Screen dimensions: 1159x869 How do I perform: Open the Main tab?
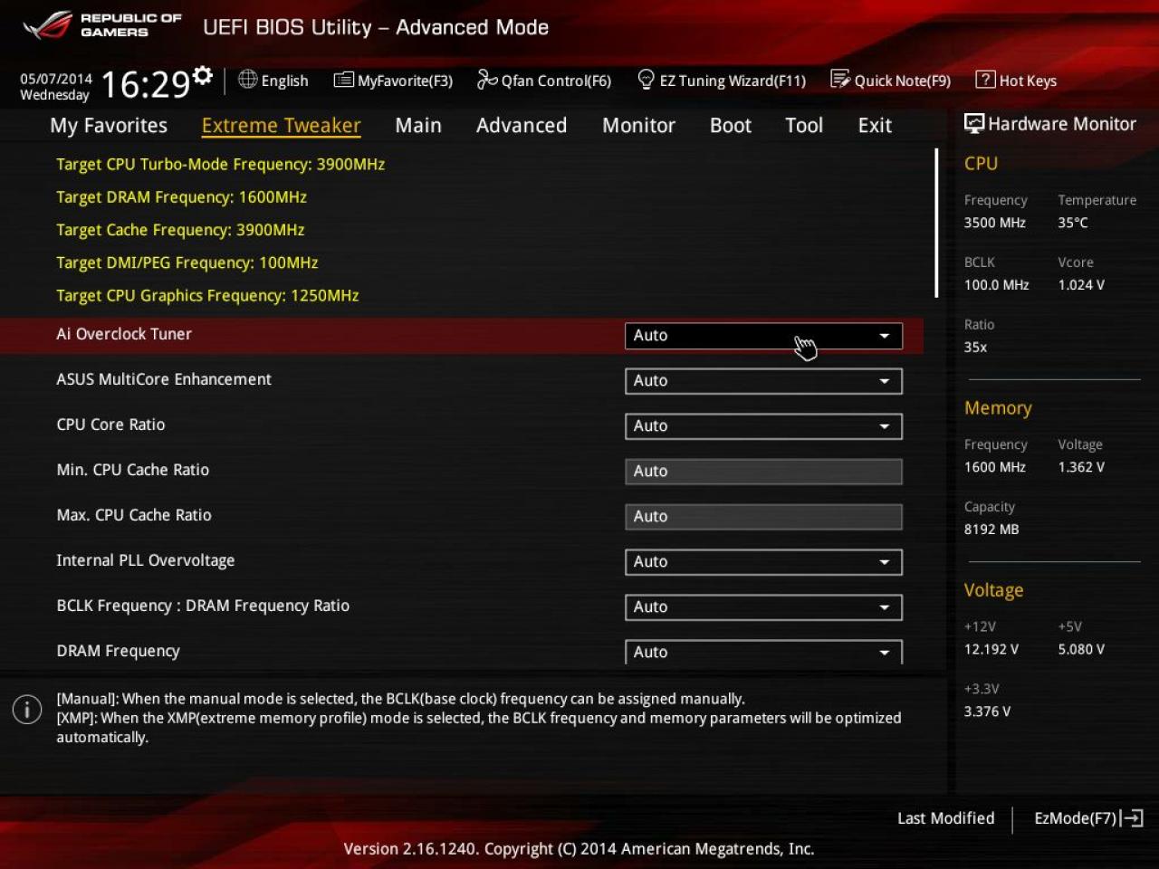click(418, 126)
